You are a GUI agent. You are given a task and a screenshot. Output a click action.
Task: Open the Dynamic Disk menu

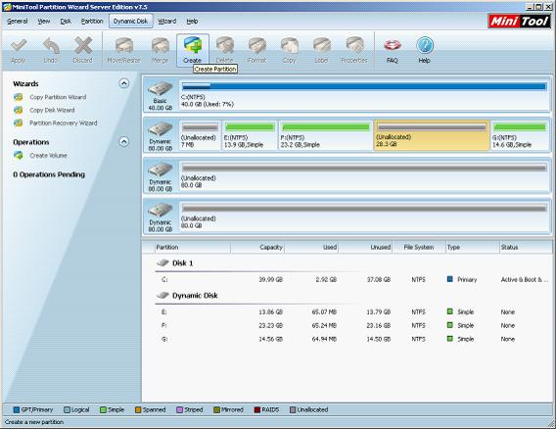point(131,22)
